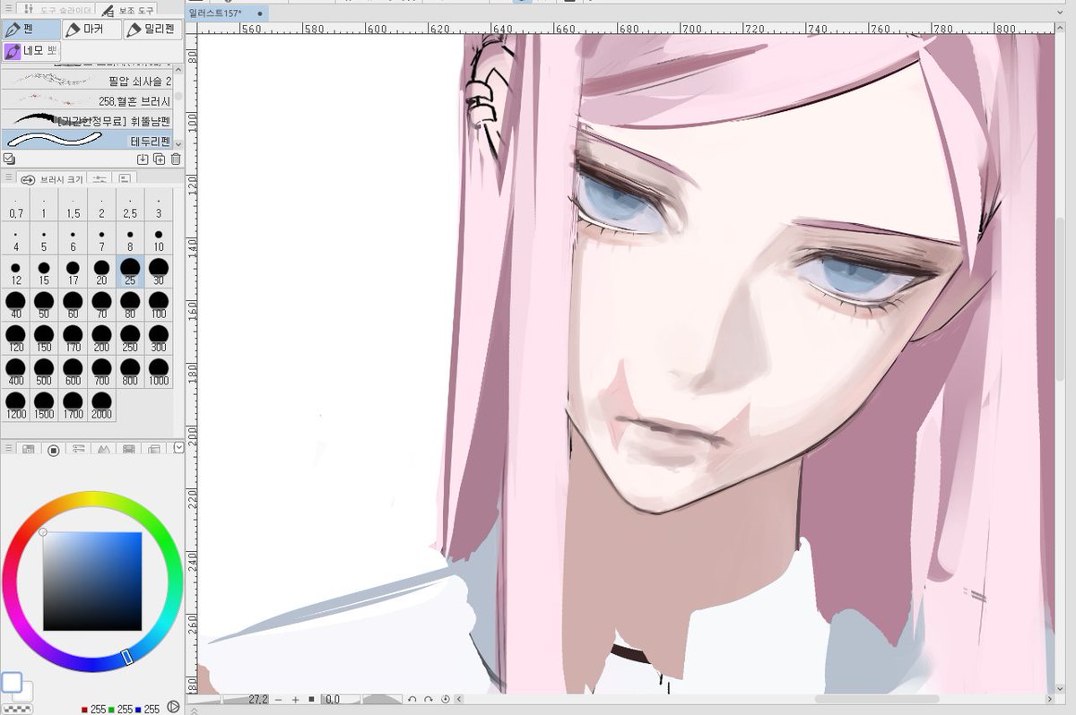
Task: Click the import sub tool material icon
Action: click(142, 159)
